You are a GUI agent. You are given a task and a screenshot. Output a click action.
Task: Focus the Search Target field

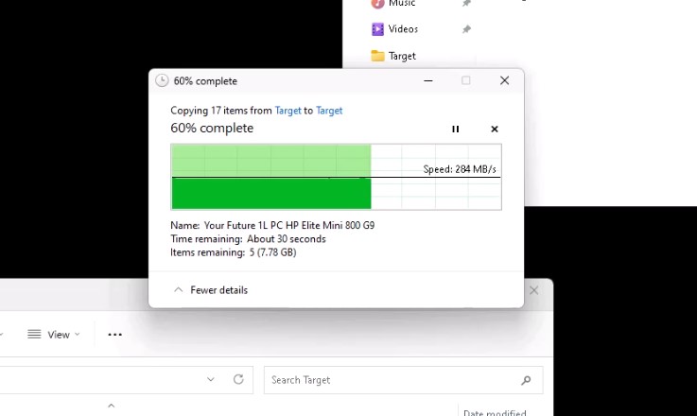point(403,380)
